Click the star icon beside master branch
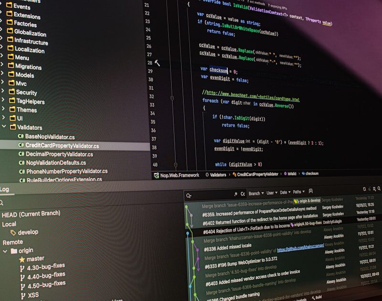382x301 pixels. tap(22, 259)
